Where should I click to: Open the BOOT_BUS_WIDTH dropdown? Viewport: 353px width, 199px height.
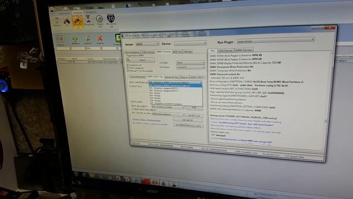pyautogui.click(x=168, y=107)
